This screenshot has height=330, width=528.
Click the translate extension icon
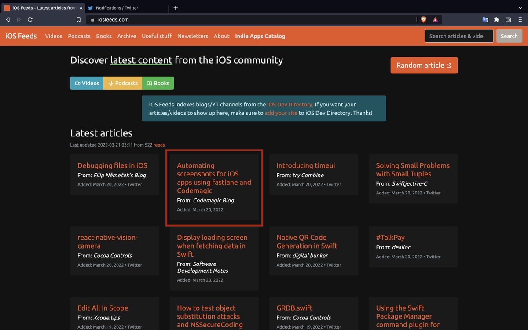pyautogui.click(x=485, y=19)
